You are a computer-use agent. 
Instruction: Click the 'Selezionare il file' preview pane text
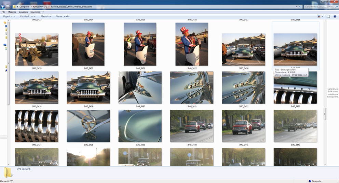(333, 93)
